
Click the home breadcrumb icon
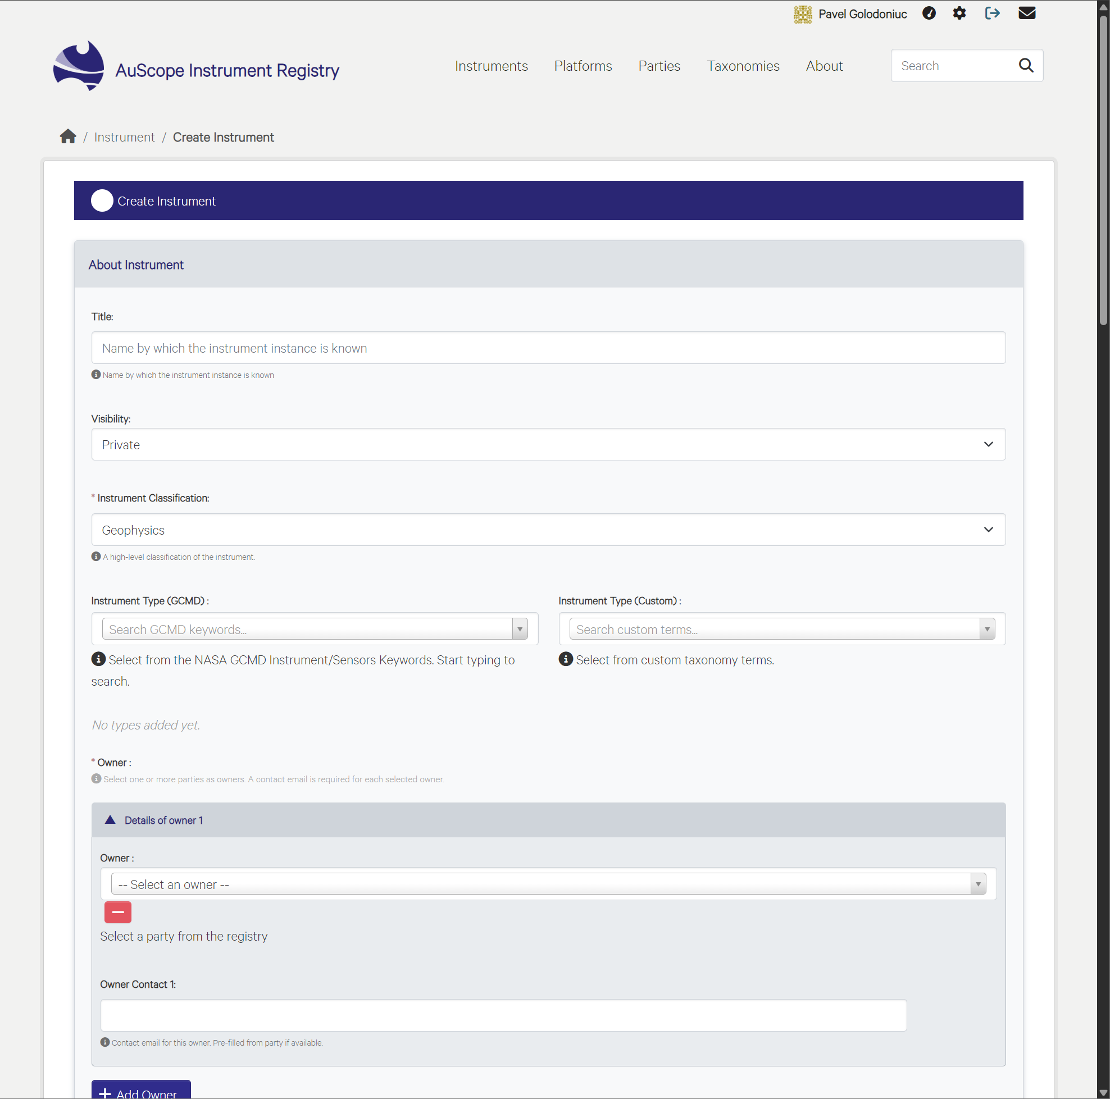click(68, 136)
